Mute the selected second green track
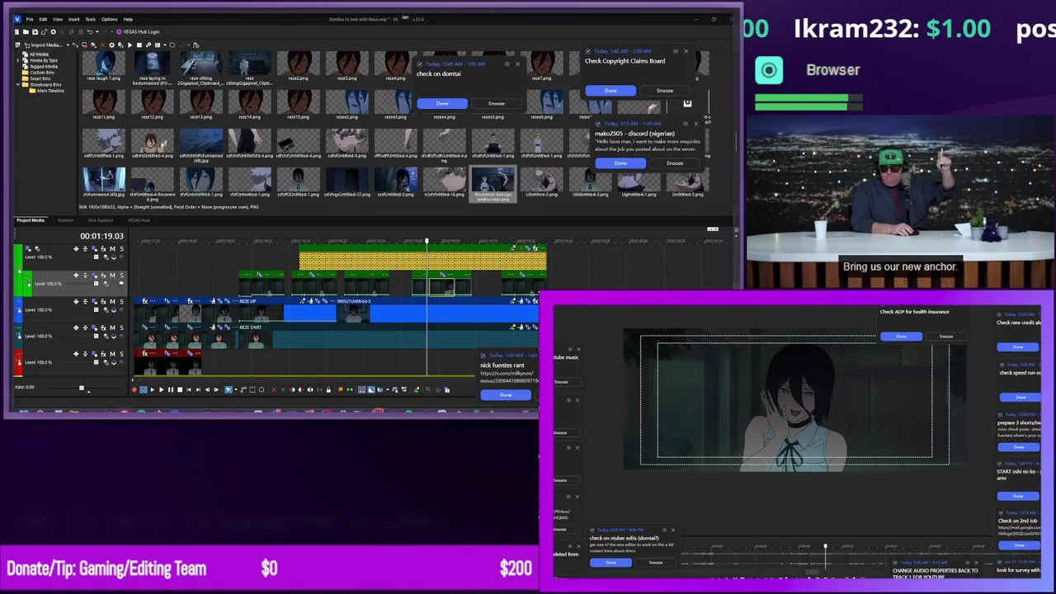 coord(112,276)
